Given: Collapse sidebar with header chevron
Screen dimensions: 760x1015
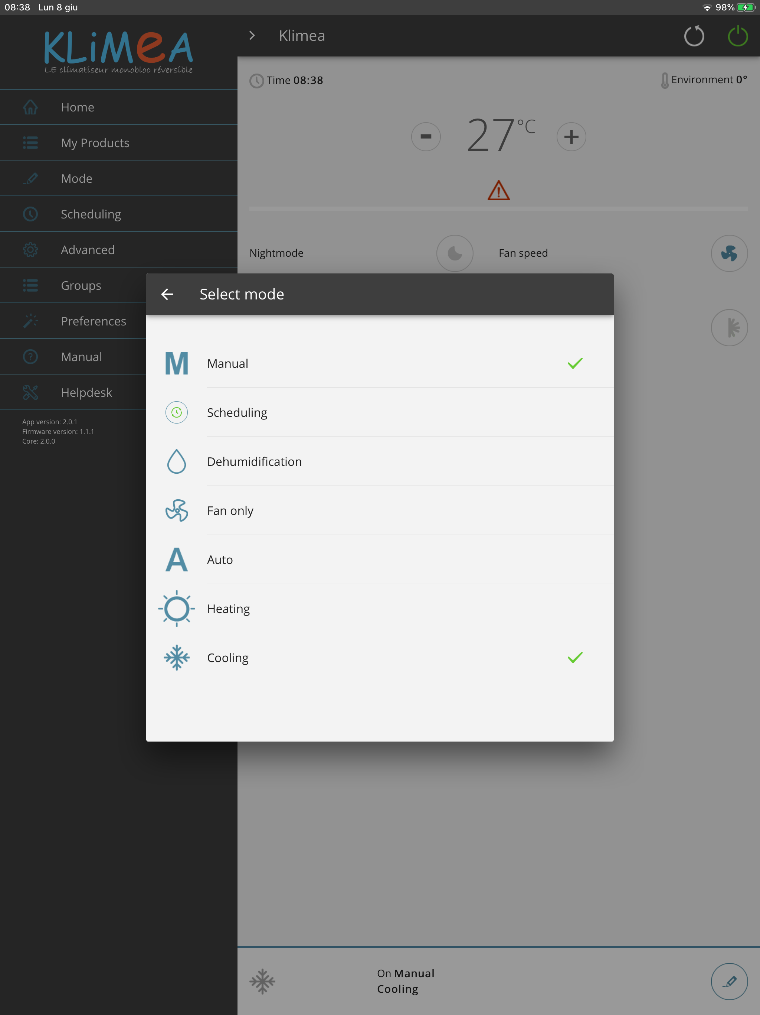Looking at the screenshot, I should coord(252,36).
